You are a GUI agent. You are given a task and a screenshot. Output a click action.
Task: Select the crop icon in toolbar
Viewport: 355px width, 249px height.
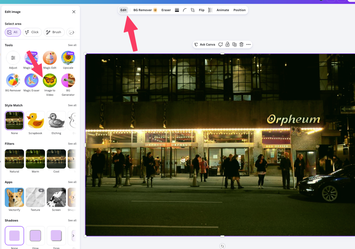[193, 10]
